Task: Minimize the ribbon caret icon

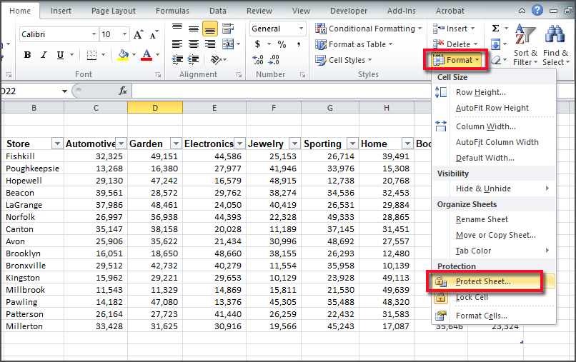Action: pyautogui.click(x=522, y=11)
